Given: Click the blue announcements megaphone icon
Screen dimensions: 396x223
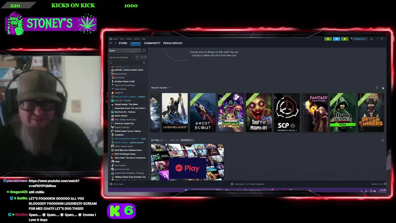Looking at the screenshot, I should click(x=336, y=39).
